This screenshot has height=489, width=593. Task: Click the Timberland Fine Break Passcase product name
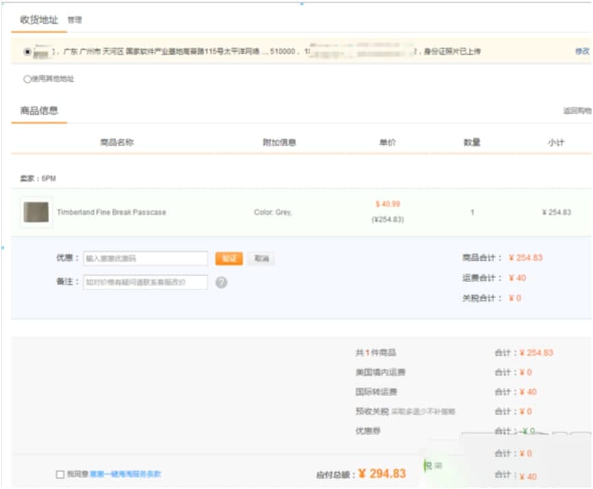tap(111, 212)
